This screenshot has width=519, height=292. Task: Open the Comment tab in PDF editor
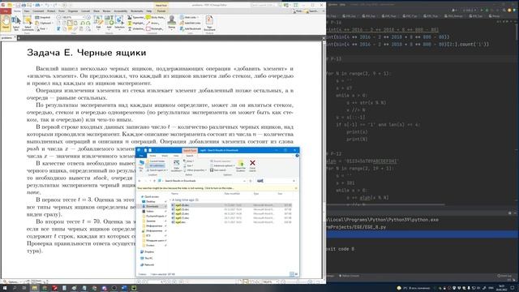(x=38, y=11)
